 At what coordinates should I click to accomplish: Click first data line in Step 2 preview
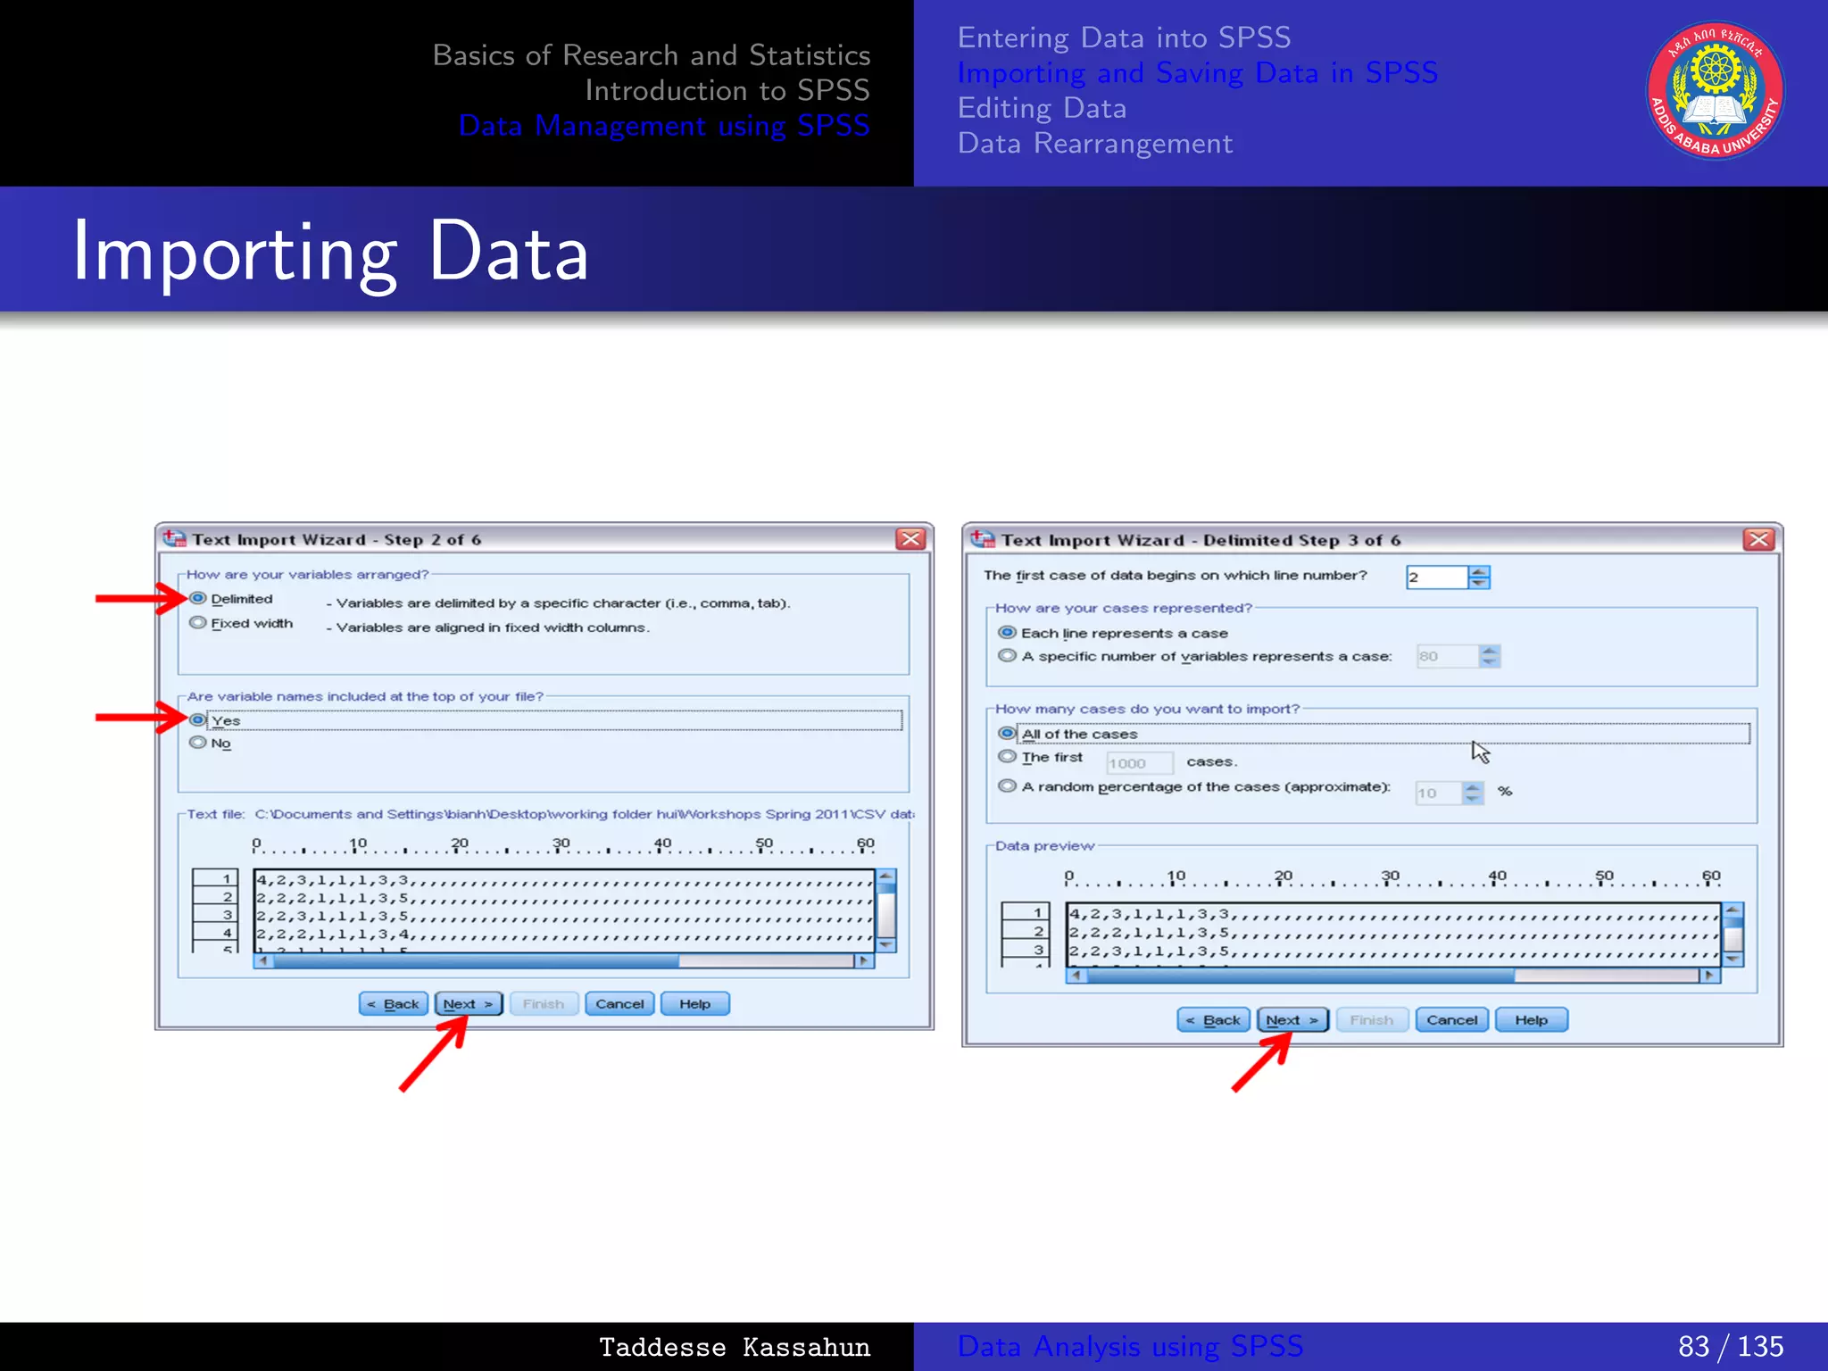pos(564,880)
